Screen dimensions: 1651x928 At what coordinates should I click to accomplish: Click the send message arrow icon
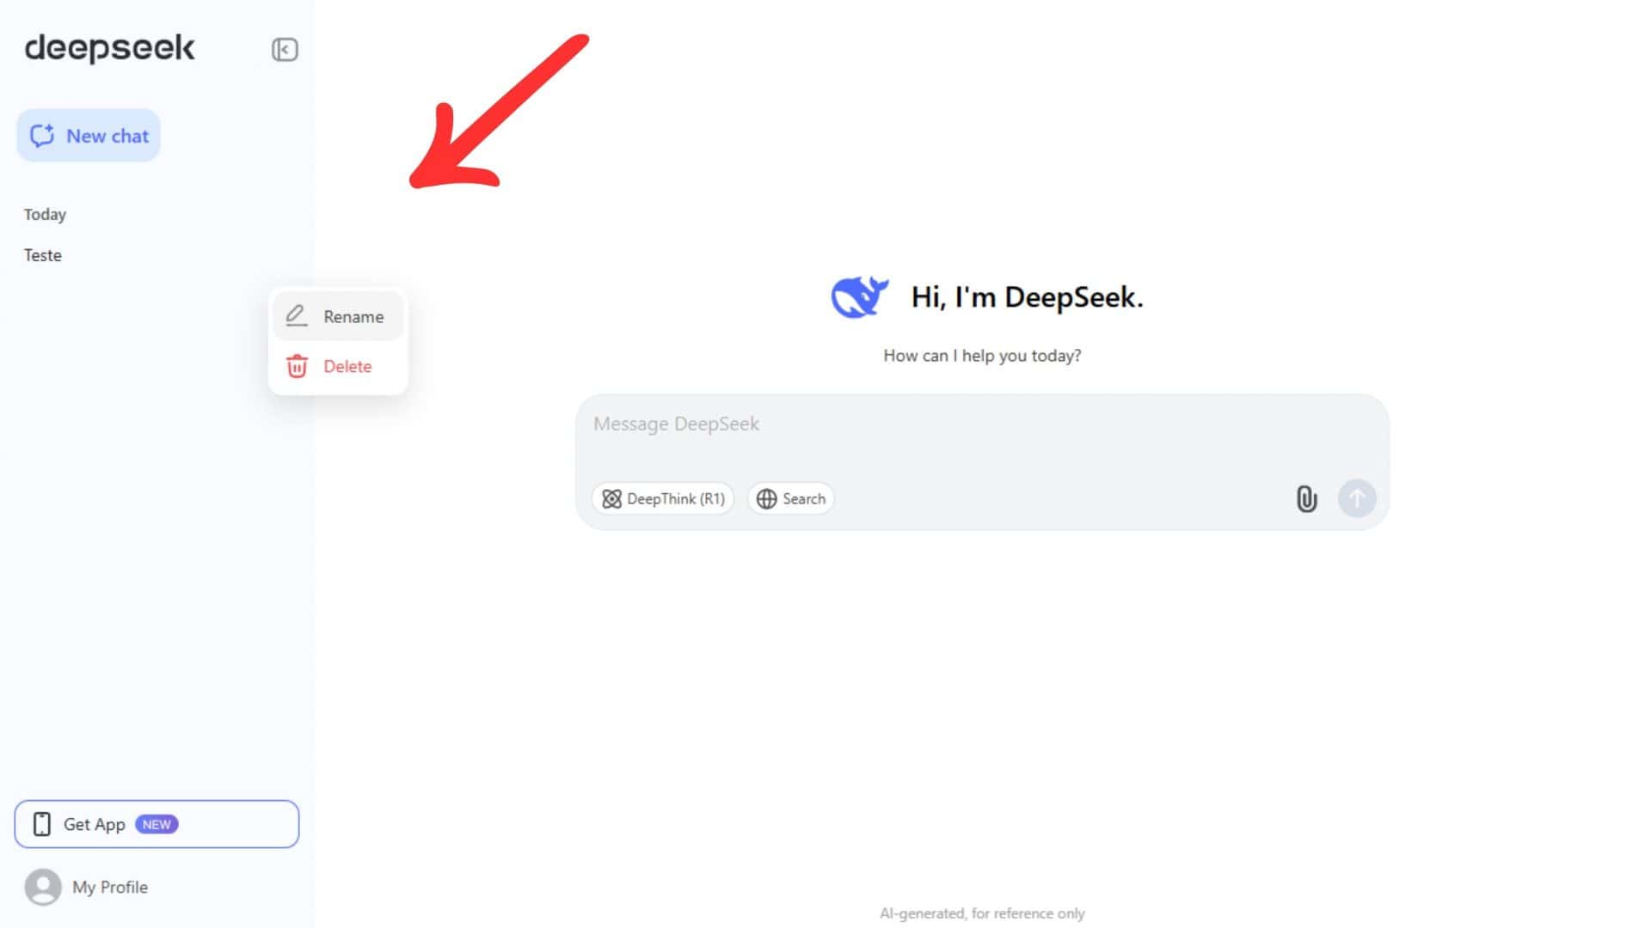[1356, 498]
